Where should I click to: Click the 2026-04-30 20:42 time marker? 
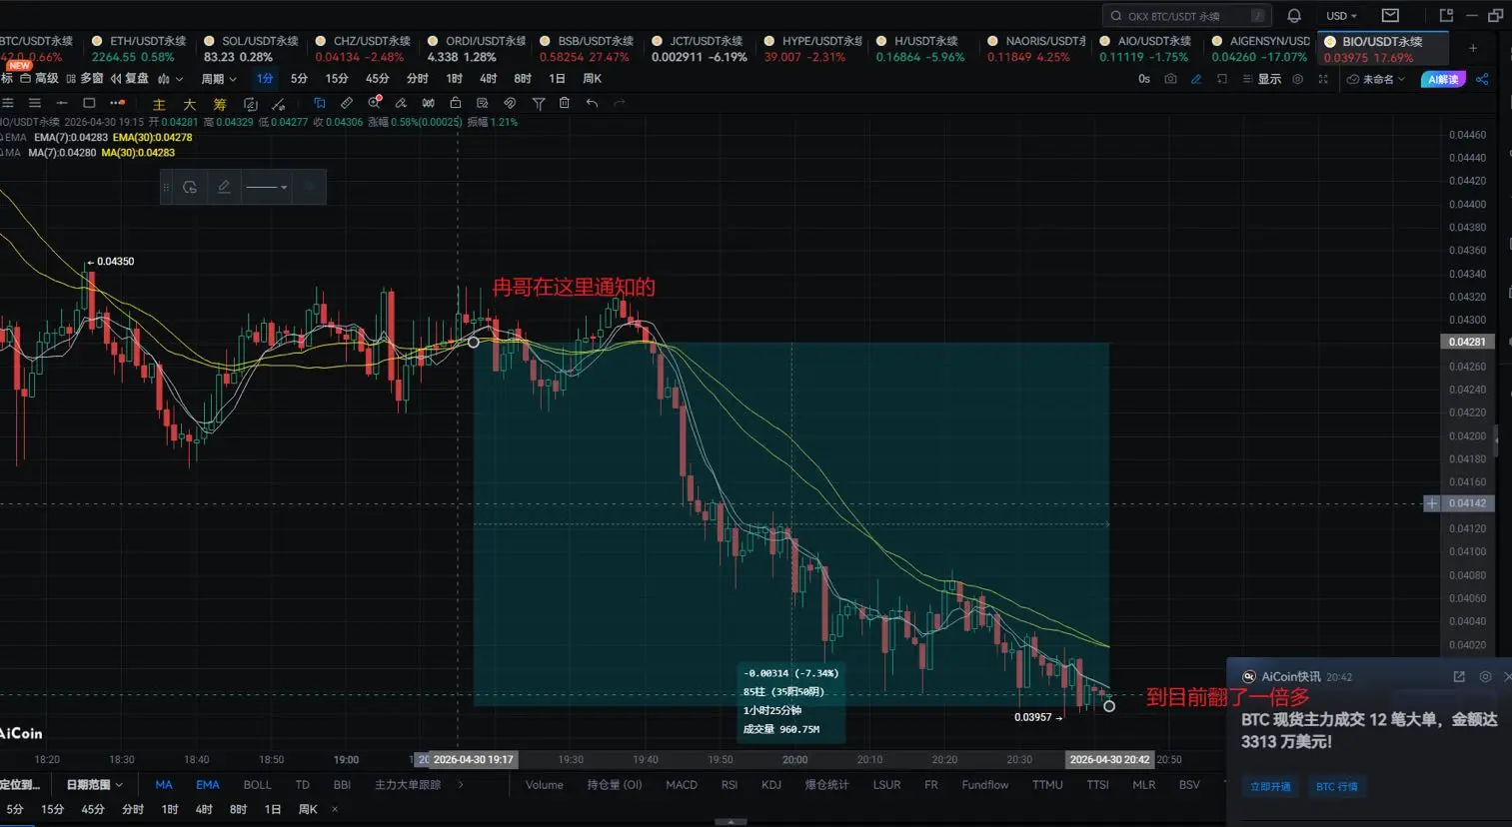[x=1109, y=760]
